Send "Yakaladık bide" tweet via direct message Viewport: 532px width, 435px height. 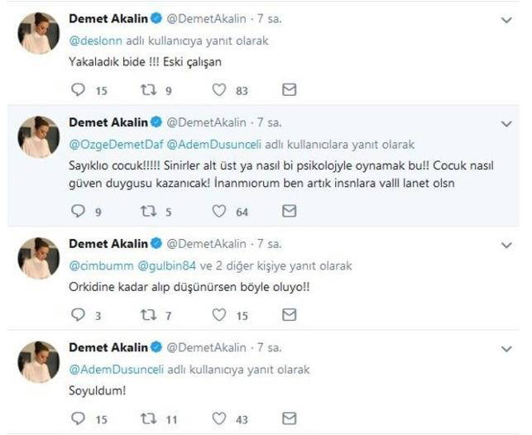pyautogui.click(x=289, y=88)
